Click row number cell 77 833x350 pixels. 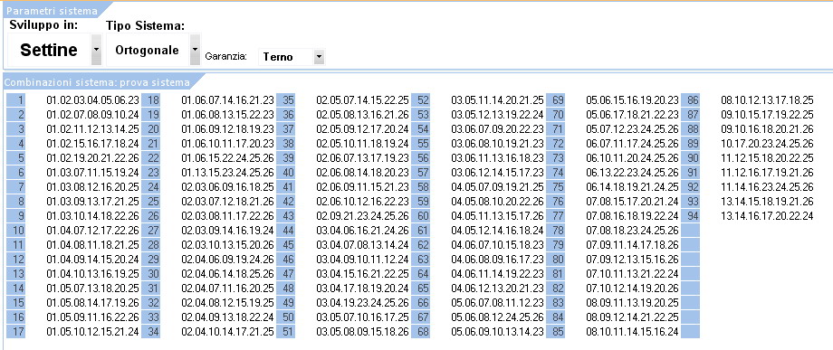(556, 216)
